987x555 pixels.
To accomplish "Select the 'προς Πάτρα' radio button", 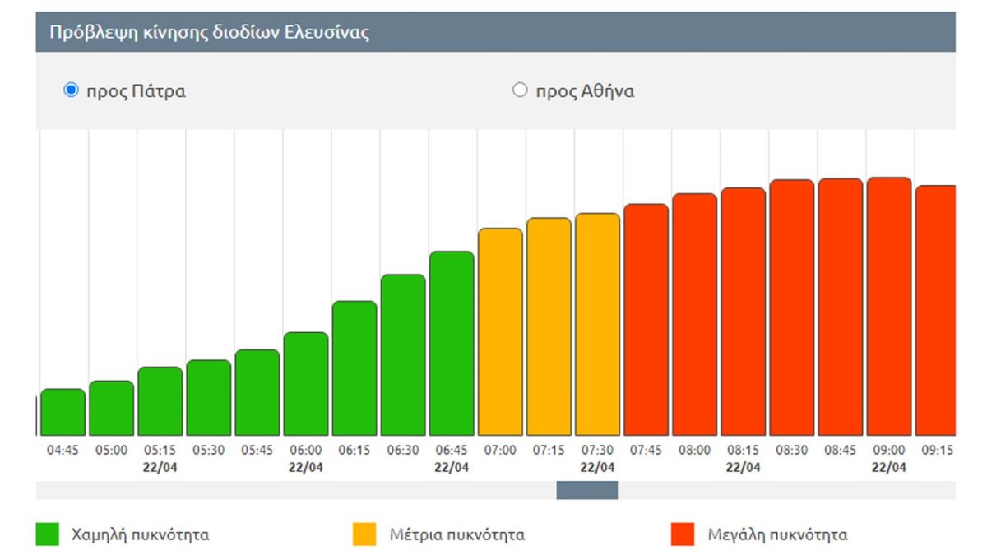I will coord(71,90).
